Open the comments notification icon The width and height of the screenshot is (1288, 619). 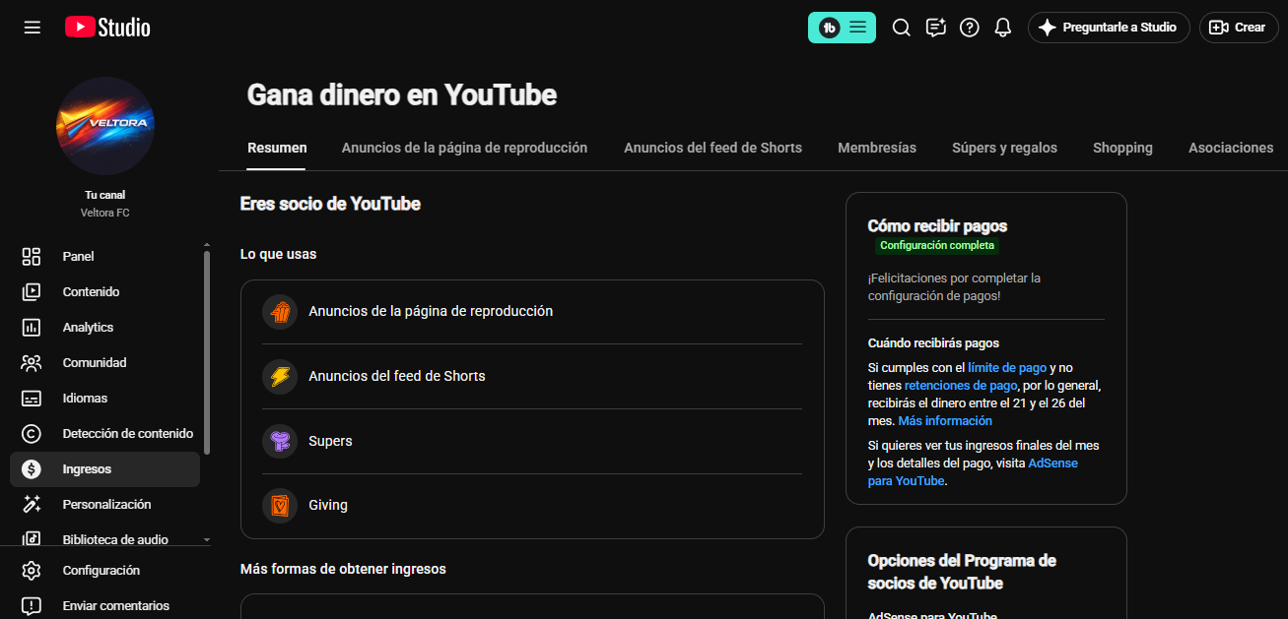(x=936, y=28)
